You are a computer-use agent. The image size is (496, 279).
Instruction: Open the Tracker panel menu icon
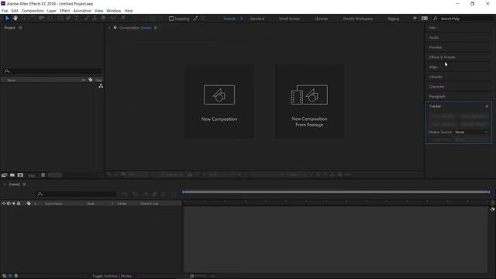tap(487, 106)
